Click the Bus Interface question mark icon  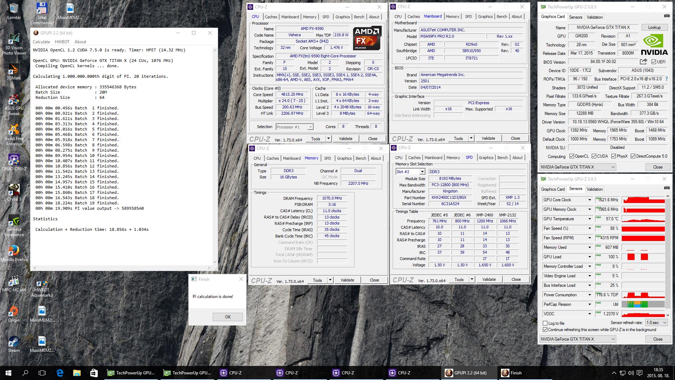[x=666, y=79]
